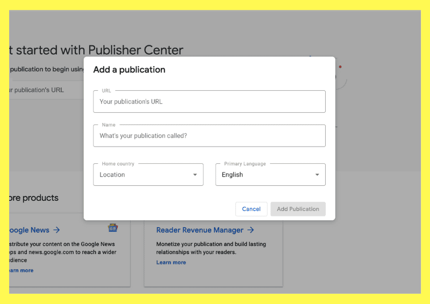The height and width of the screenshot is (304, 430).
Task: Click the Reader Revenue Manager description text
Action: pos(211,248)
